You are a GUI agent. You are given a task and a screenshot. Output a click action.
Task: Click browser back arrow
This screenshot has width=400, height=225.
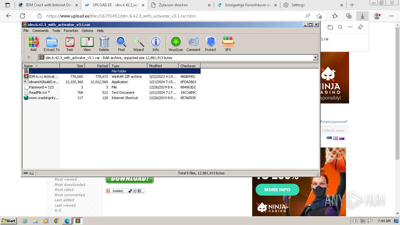coord(9,16)
